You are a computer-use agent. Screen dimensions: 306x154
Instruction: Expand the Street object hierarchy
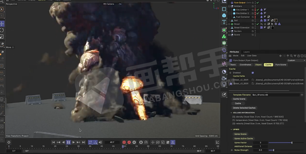coord(229,24)
